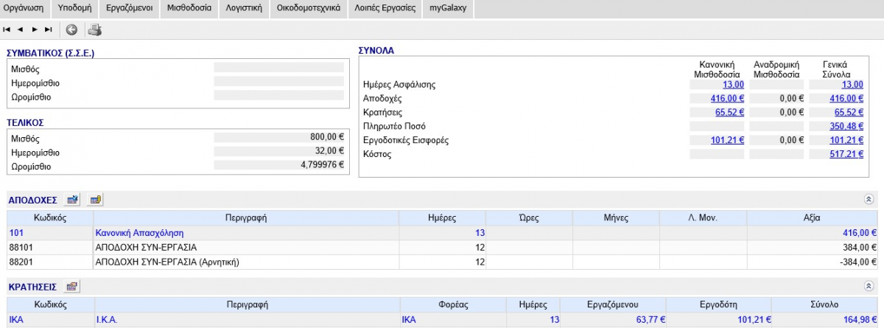
Task: Jump to the last record
Action: click(49, 29)
